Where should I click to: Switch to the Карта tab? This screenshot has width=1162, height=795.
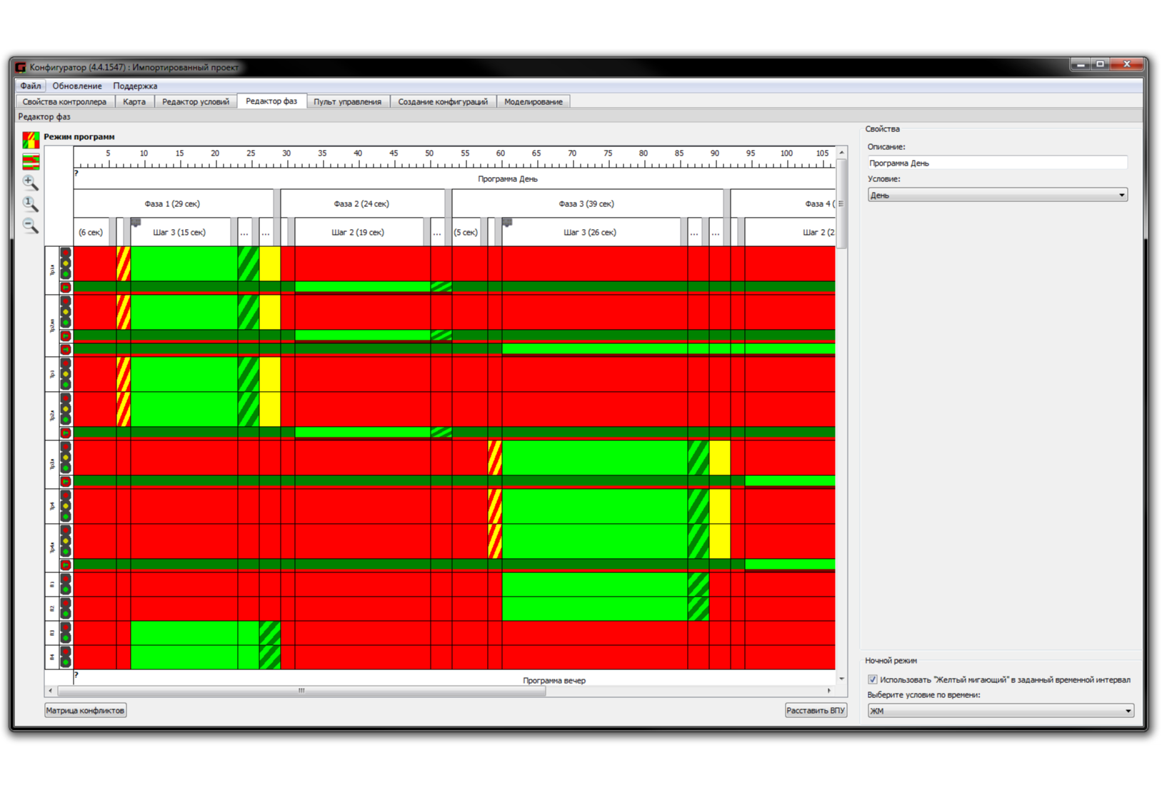click(134, 101)
